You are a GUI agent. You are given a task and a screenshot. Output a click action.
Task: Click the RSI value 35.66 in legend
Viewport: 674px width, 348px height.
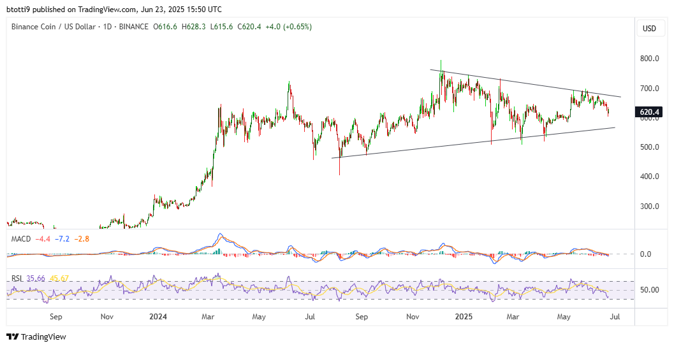(41, 278)
